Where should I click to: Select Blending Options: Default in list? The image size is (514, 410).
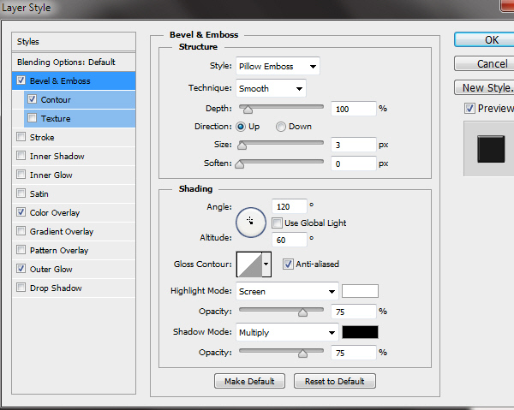point(65,62)
